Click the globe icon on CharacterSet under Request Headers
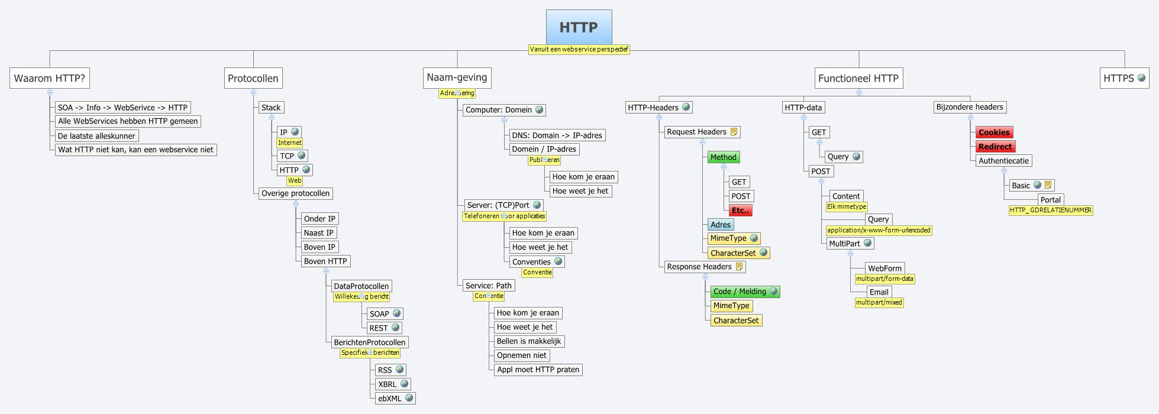 click(x=763, y=253)
